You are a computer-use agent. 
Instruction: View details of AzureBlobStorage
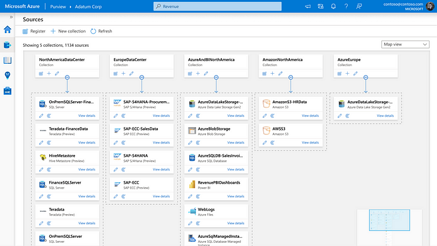235,142
